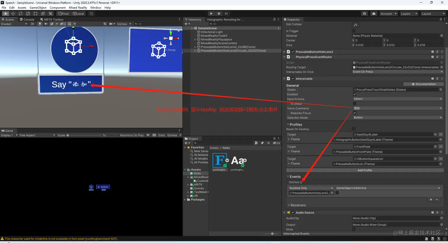Click the grid snapping toolbar icon

coord(92,14)
